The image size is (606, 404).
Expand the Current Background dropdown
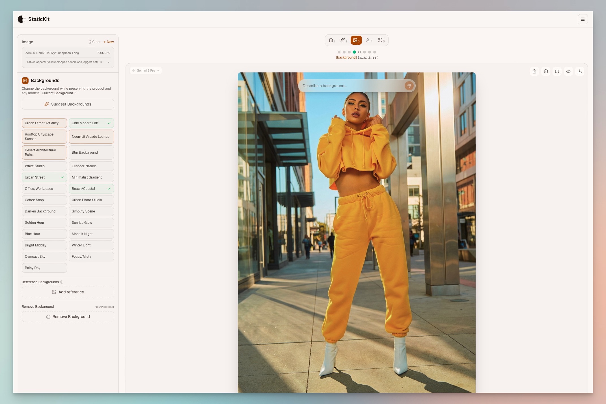[x=59, y=93]
